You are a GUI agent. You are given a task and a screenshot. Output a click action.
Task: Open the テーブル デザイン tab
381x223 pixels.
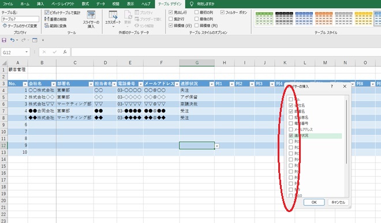170,4
